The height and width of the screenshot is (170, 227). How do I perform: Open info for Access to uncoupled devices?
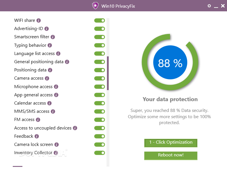[x=75, y=128]
